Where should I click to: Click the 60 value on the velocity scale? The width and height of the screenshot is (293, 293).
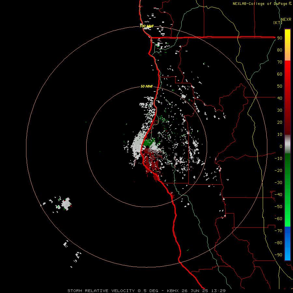point(280,74)
